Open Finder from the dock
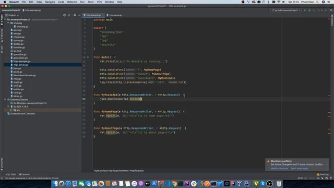This screenshot has width=334, height=188. [x=55, y=183]
